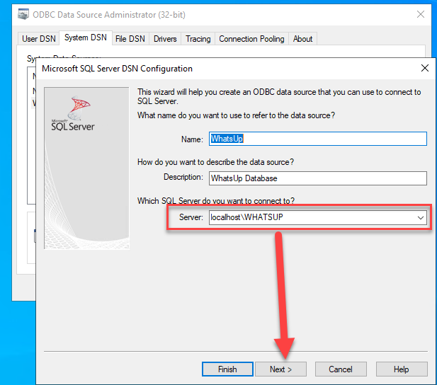Click into the Name field containing WhatsUp
The image size is (437, 385).
(318, 139)
